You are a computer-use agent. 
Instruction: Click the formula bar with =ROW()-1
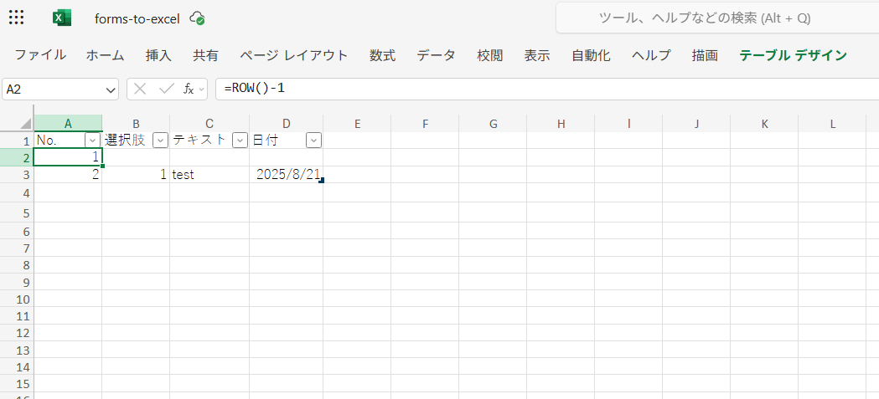pos(547,89)
